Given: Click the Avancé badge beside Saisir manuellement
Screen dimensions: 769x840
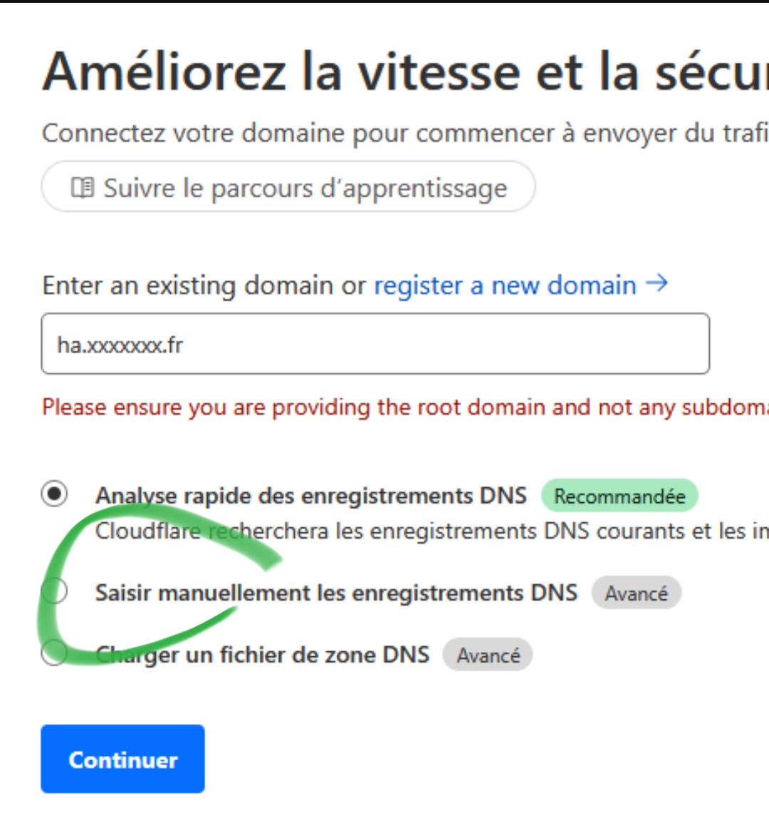Looking at the screenshot, I should point(636,593).
